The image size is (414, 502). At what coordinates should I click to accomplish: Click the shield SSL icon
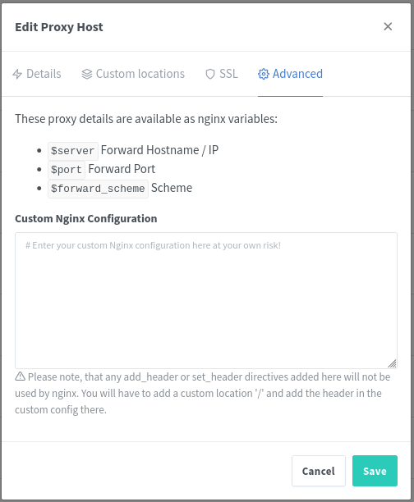210,74
